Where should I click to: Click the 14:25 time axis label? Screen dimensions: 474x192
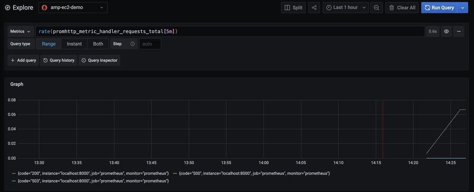(450, 163)
